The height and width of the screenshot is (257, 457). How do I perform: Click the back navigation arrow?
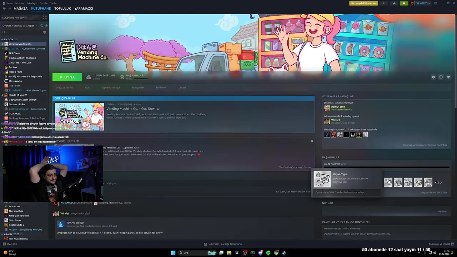coord(4,9)
